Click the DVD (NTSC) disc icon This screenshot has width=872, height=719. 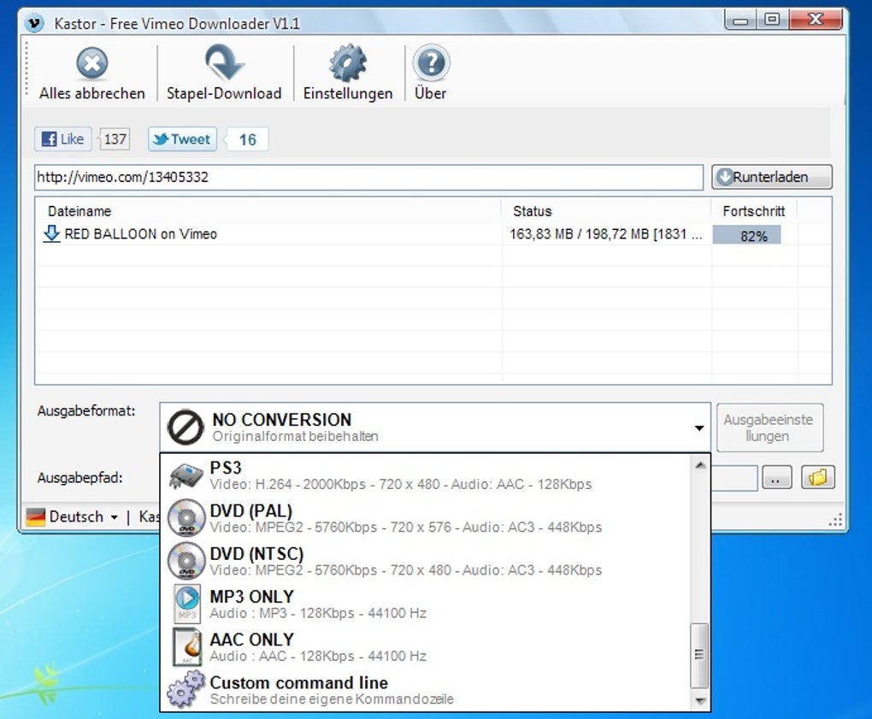coord(186,561)
